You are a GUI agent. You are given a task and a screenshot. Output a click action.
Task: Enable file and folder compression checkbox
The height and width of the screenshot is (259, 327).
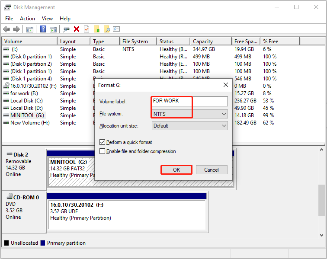click(102, 151)
